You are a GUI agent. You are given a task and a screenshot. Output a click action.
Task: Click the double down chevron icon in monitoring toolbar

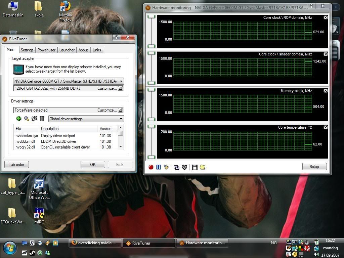coord(184,167)
